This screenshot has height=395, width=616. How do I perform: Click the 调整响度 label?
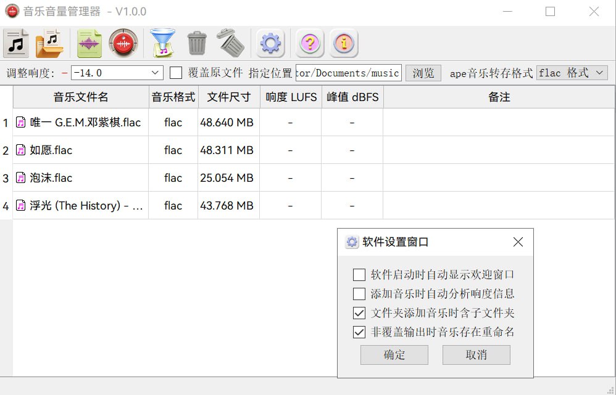pos(30,73)
